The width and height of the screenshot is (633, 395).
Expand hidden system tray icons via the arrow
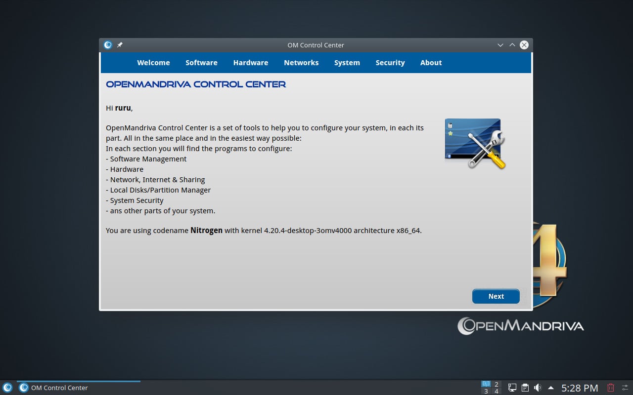click(551, 387)
